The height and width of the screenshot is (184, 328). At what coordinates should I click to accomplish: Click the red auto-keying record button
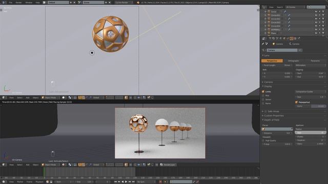(x=160, y=182)
